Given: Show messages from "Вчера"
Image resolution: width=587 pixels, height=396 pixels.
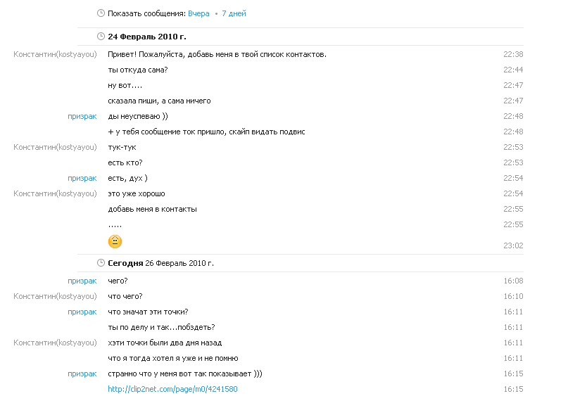Looking at the screenshot, I should click(198, 13).
